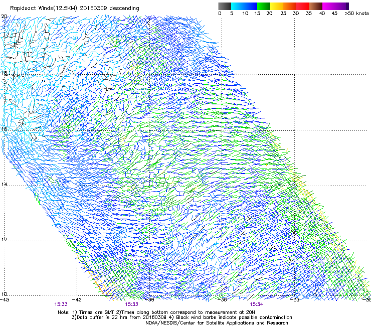Click the latitude label '10'

pyautogui.click(x=4, y=294)
